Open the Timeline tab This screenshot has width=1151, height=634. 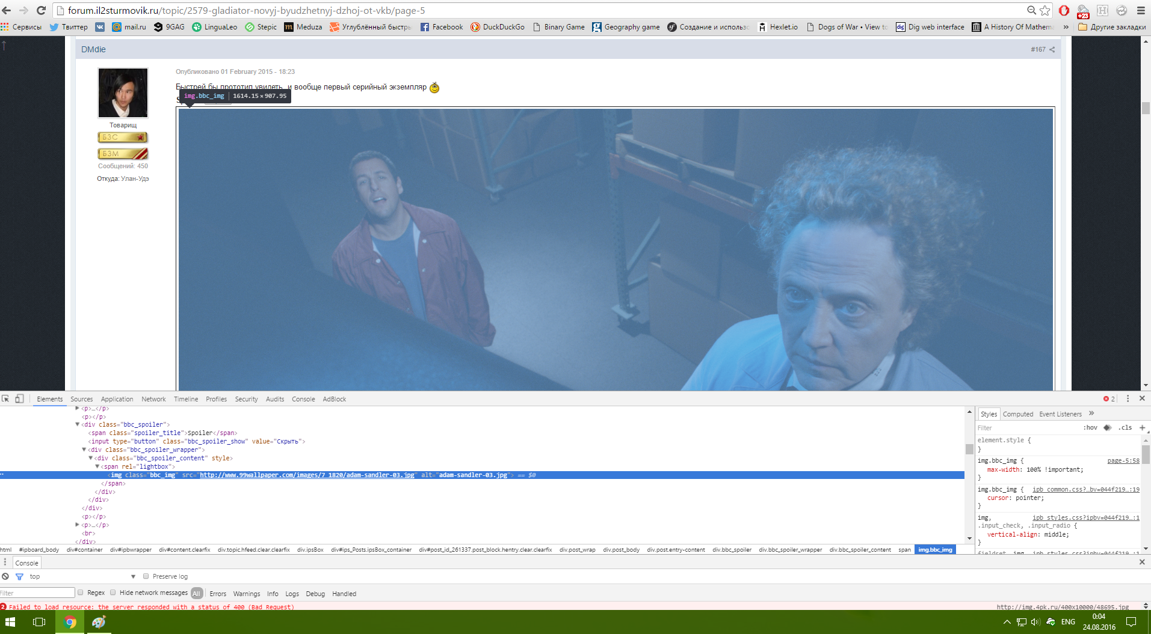[x=186, y=399]
